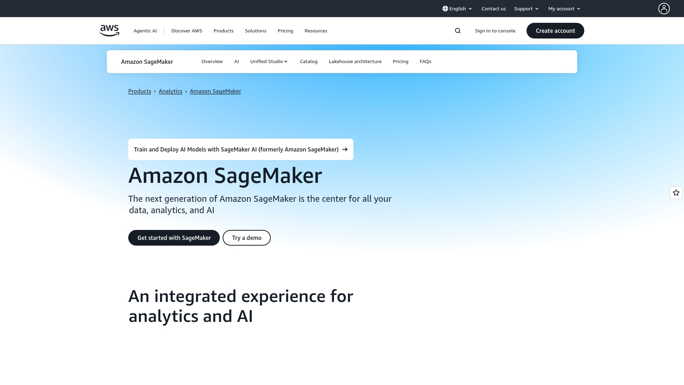This screenshot has height=385, width=684.
Task: Click the Amazon SageMaker main heading
Action: (x=225, y=175)
